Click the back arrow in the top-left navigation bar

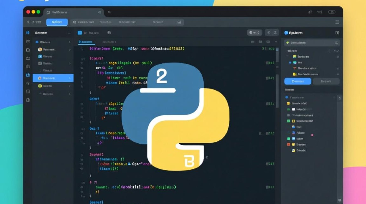coord(28,22)
